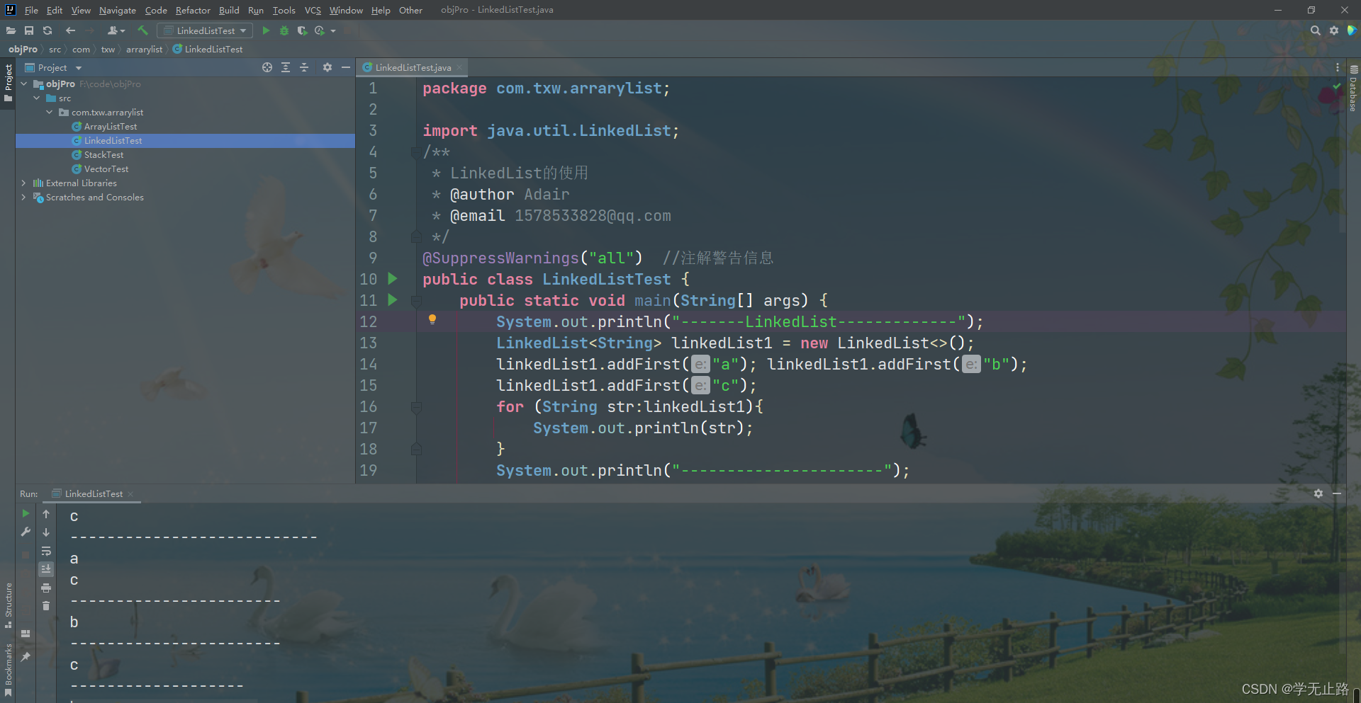The height and width of the screenshot is (703, 1361).
Task: Click the src breadcrumb
Action: 55,49
